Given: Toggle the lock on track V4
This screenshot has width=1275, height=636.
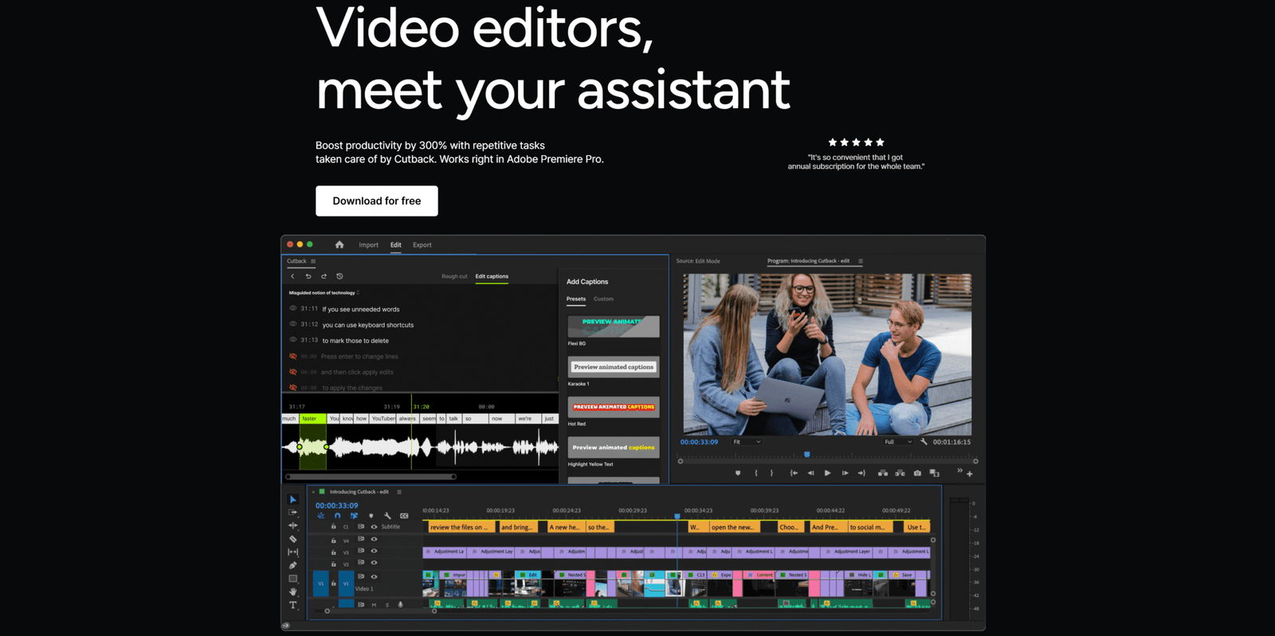Looking at the screenshot, I should (x=334, y=540).
